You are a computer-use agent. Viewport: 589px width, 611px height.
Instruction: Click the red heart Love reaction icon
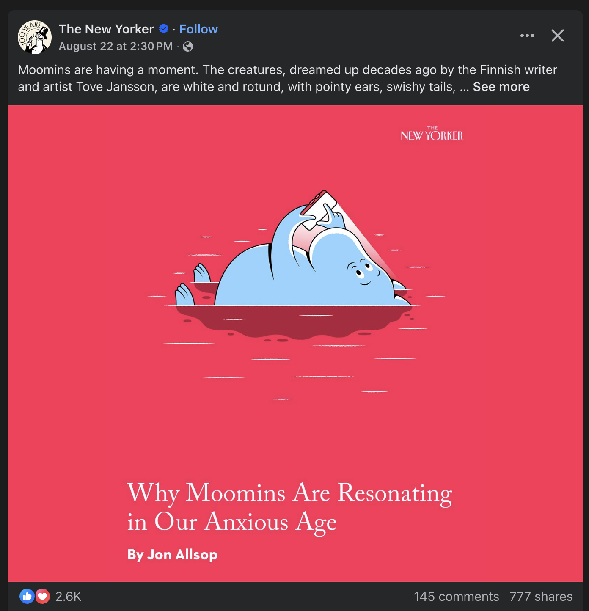(42, 596)
